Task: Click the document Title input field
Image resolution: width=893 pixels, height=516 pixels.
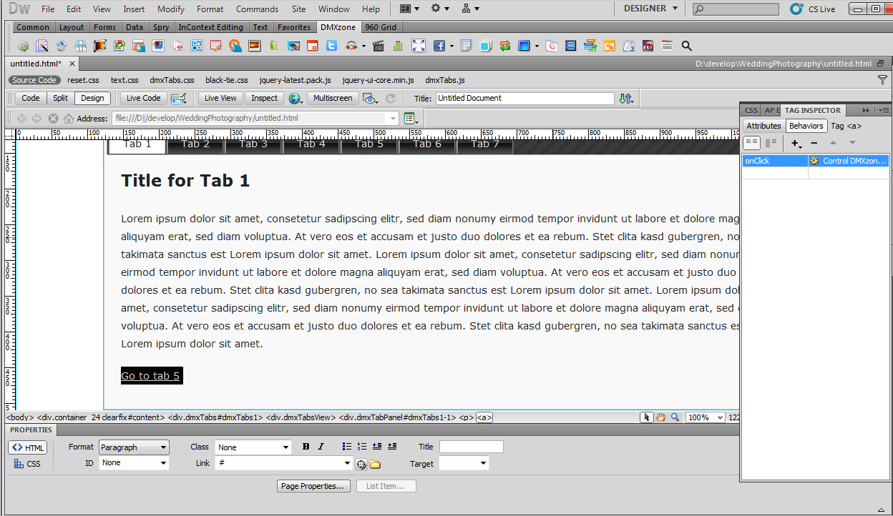Action: pyautogui.click(x=524, y=98)
